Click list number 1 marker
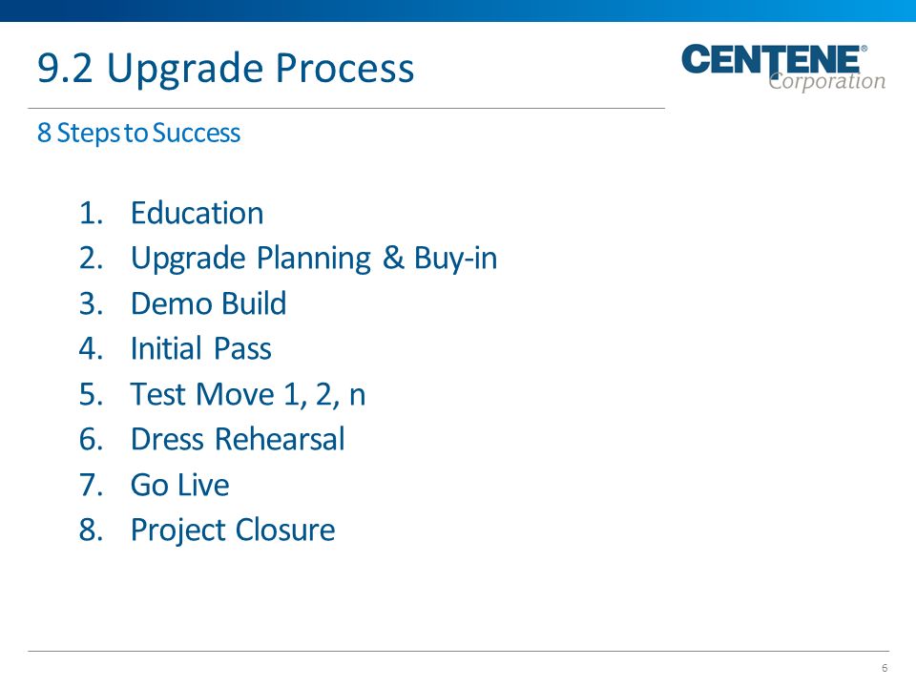 click(x=92, y=213)
